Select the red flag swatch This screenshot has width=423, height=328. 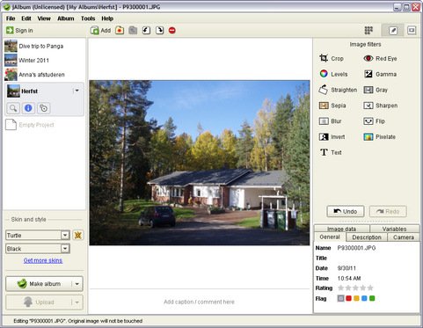click(348, 298)
